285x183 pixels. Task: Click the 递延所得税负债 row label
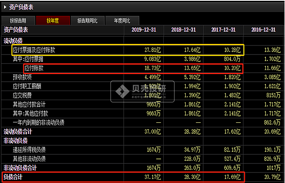29,150
